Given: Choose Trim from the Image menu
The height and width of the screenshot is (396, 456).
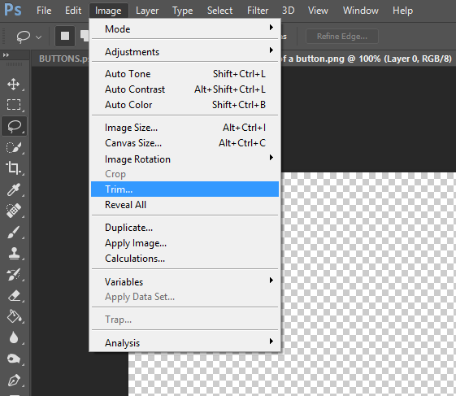Looking at the screenshot, I should click(x=185, y=189).
